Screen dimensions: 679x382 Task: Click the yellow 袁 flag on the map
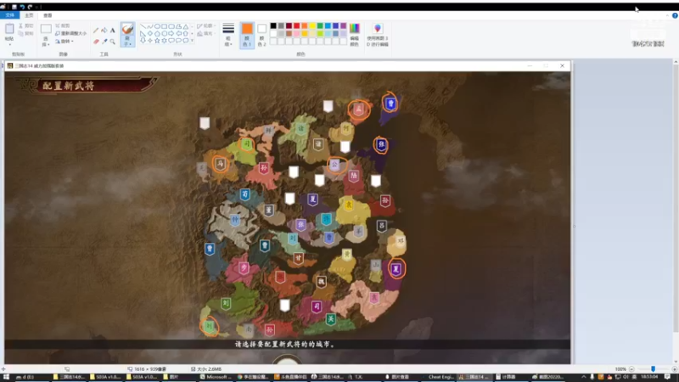coord(348,204)
